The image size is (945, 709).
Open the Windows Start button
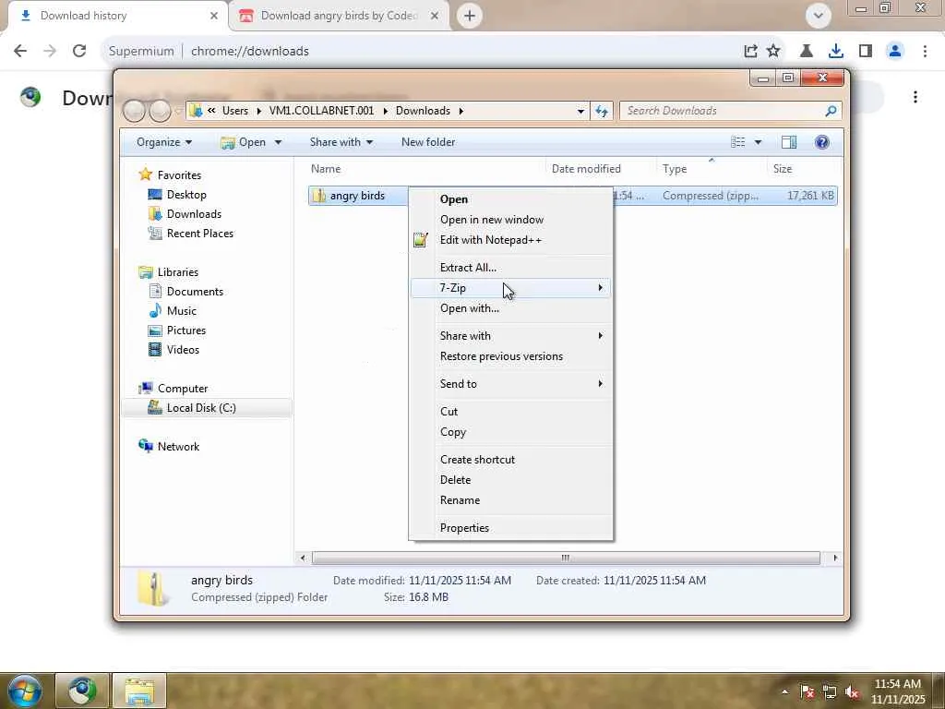click(25, 691)
